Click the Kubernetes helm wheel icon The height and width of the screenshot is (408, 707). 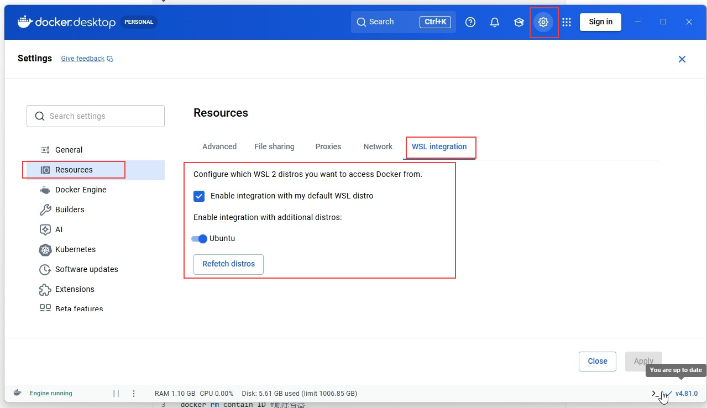[x=45, y=249]
